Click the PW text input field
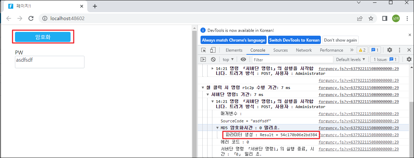 [49, 62]
